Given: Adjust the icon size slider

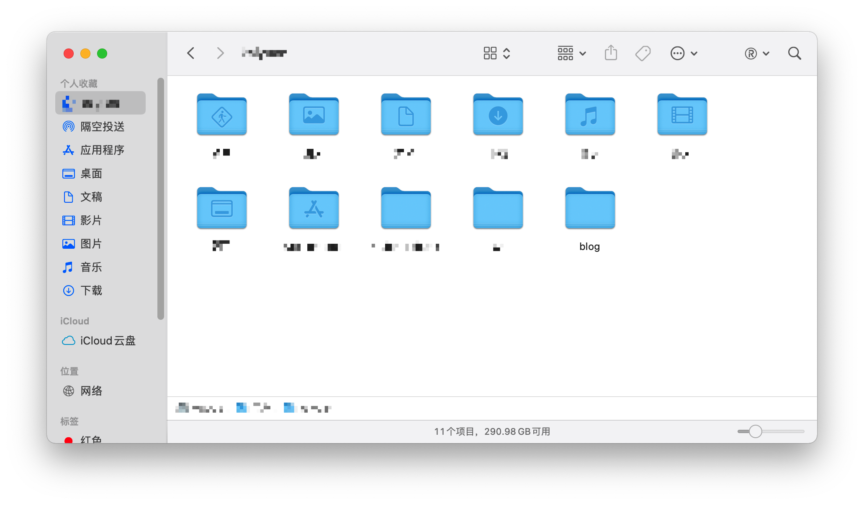Looking at the screenshot, I should 755,431.
